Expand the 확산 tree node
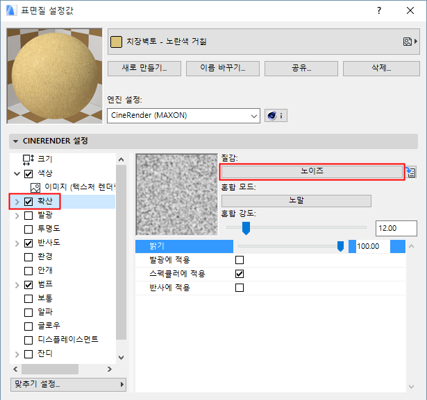 coord(17,202)
